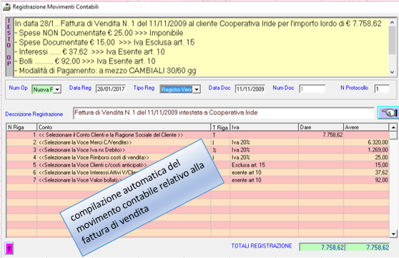The width and height of the screenshot is (399, 258).
Task: Click the '%' T Riga cell in row 3
Action: (220, 150)
